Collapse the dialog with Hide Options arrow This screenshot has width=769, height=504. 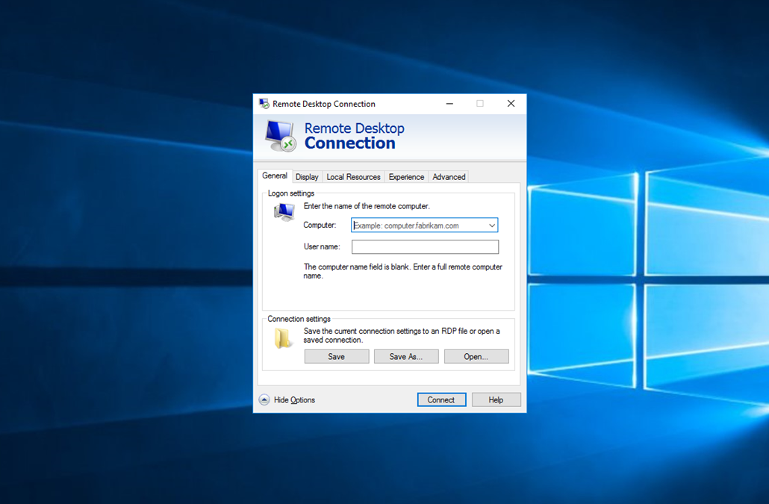pyautogui.click(x=264, y=400)
